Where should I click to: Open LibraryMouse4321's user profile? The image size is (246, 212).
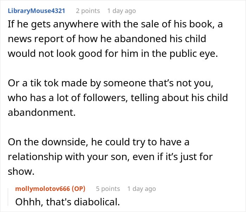point(37,11)
